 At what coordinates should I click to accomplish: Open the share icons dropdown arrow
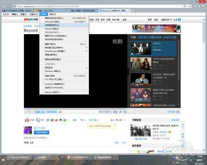(69, 120)
